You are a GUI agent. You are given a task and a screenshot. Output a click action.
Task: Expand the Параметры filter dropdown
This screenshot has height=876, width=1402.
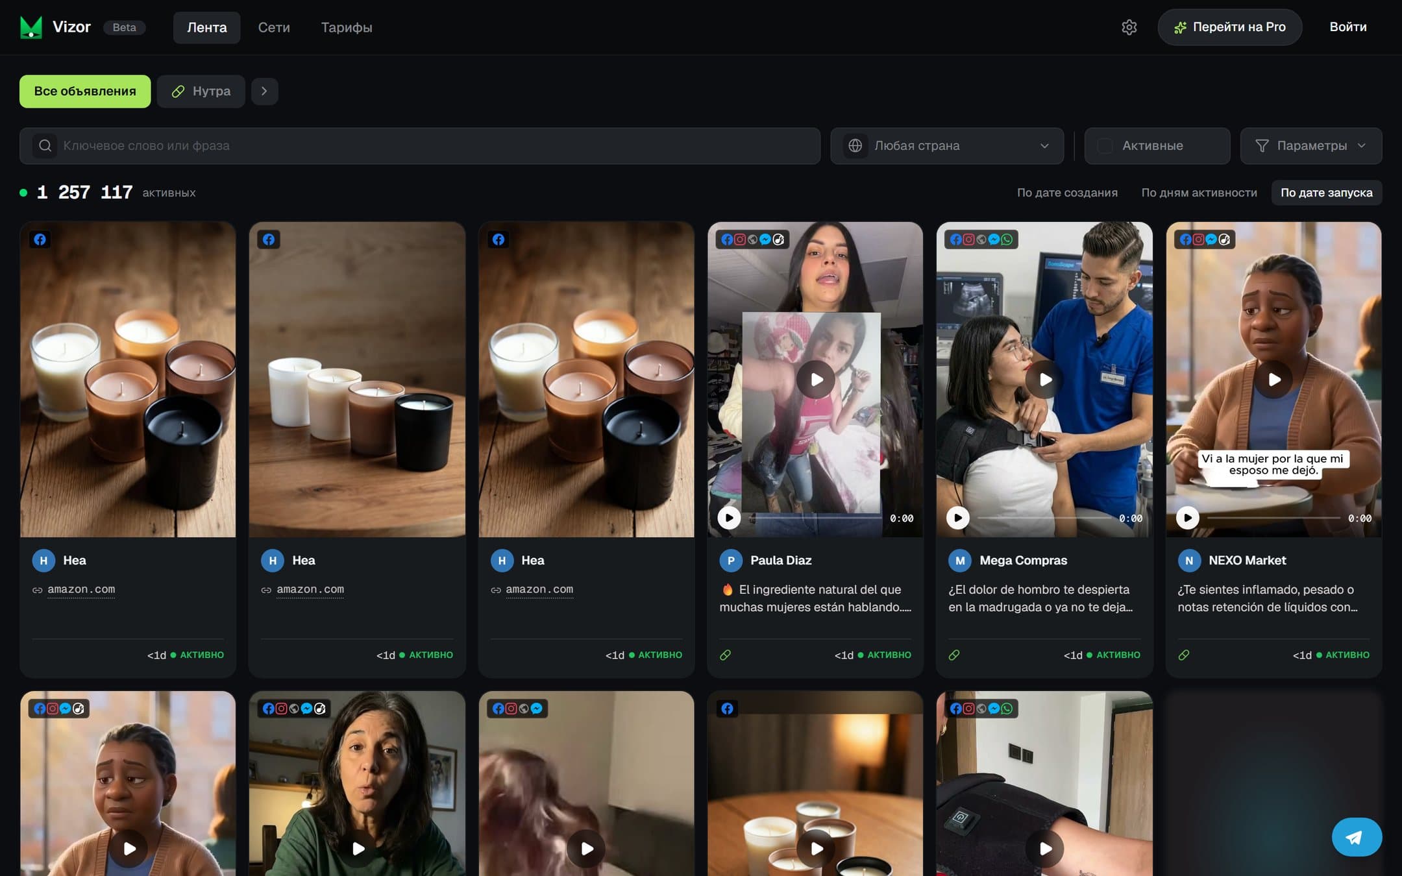(1311, 146)
